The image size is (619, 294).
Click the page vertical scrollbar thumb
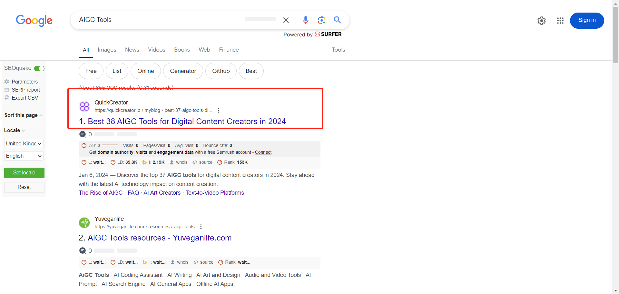tap(615, 35)
